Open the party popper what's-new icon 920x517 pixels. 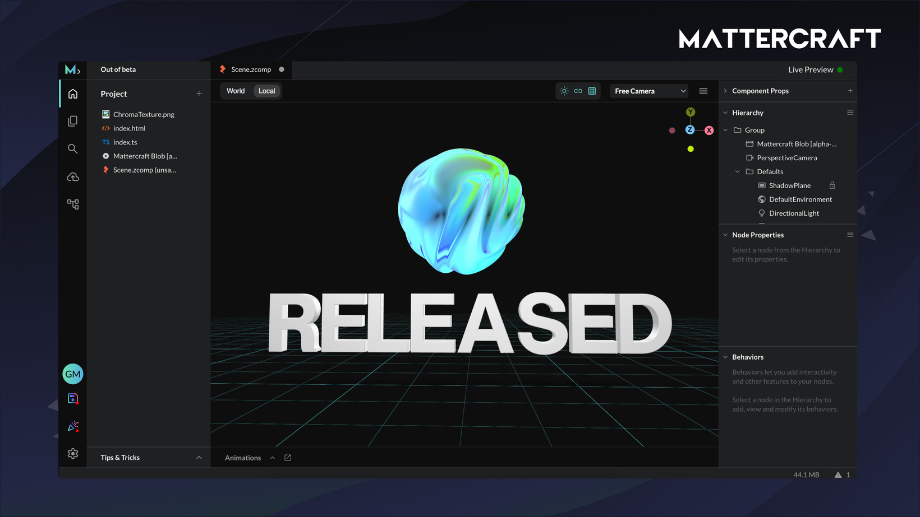73,426
